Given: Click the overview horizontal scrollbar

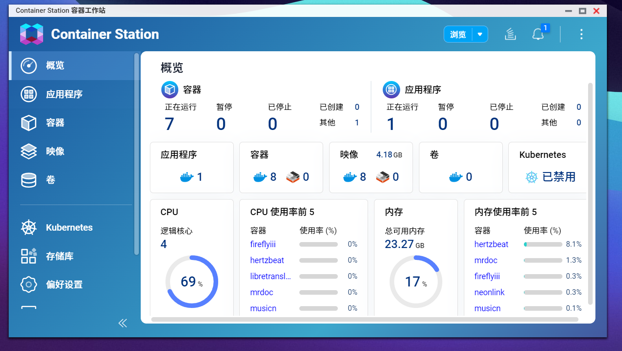Looking at the screenshot, I should point(365,319).
